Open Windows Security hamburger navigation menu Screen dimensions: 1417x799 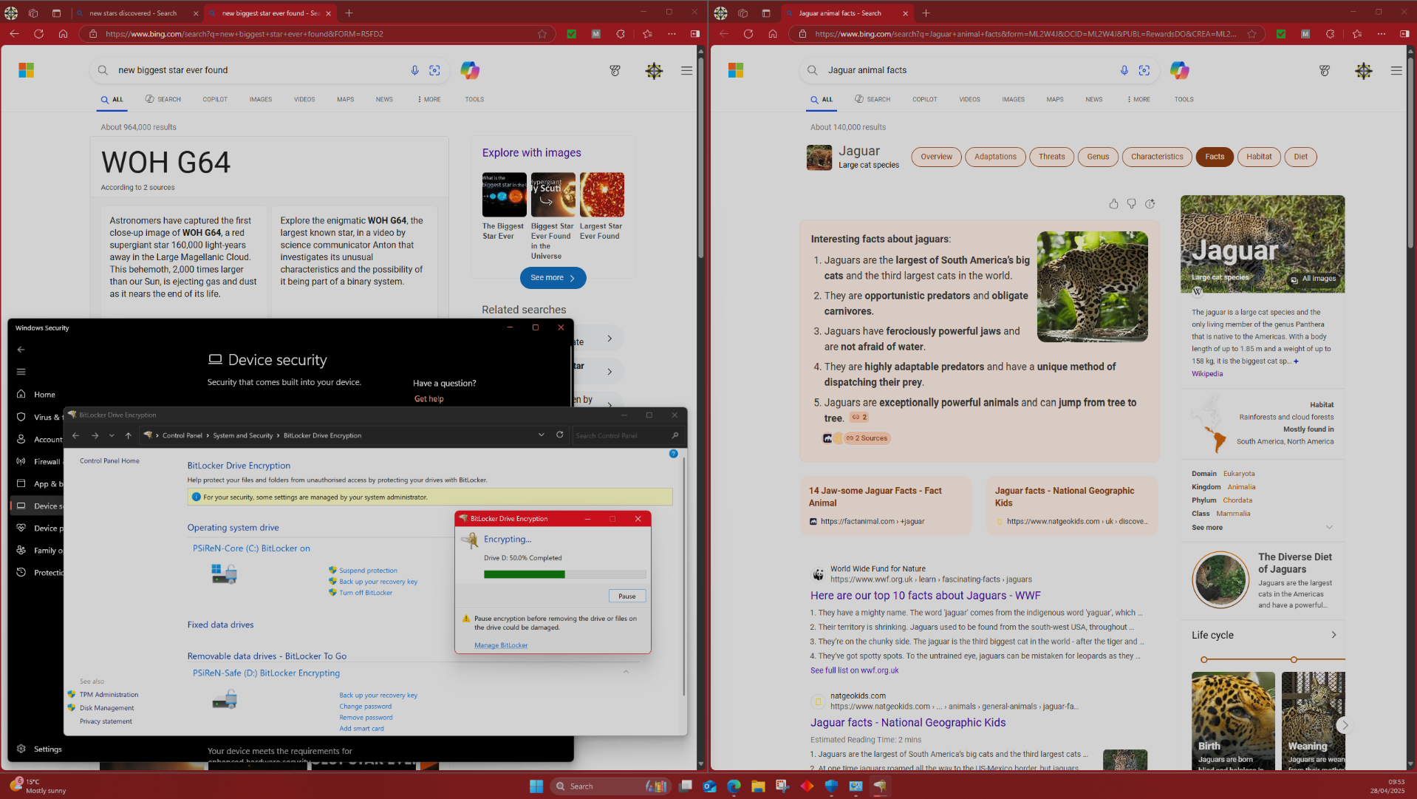(x=21, y=372)
